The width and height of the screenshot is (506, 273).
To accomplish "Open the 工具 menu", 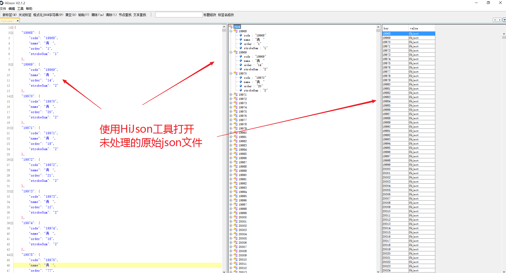I will tap(20, 9).
